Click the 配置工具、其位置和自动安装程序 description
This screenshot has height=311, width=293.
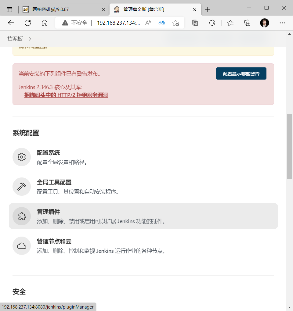tap(78, 192)
